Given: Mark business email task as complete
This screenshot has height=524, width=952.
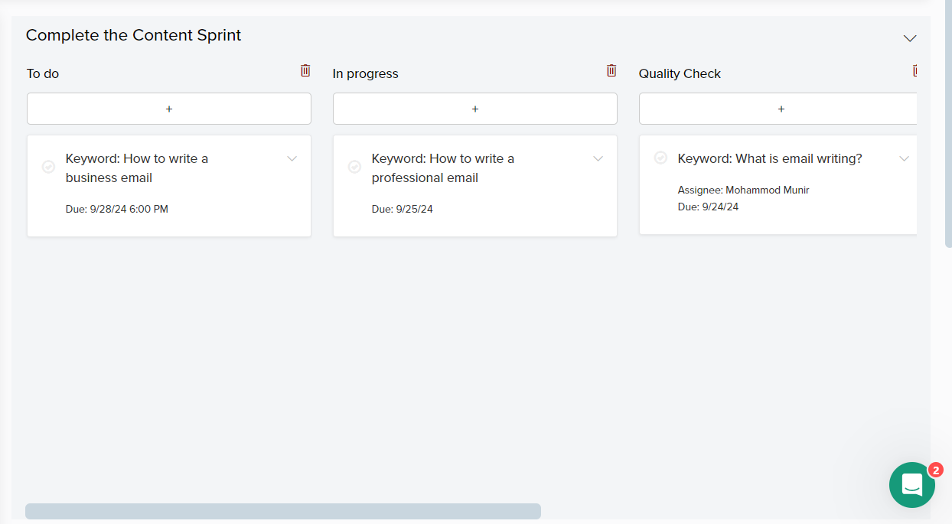Looking at the screenshot, I should [48, 167].
